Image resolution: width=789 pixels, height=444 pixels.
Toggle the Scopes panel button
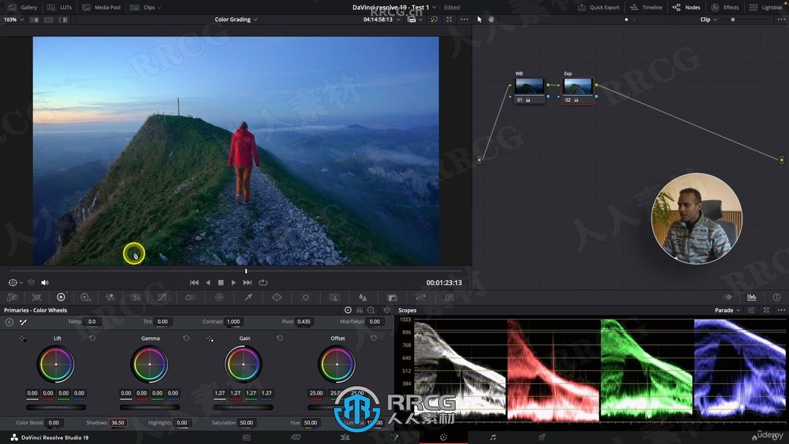[x=752, y=297]
